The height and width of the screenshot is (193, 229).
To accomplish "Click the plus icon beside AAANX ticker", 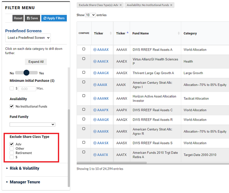I will (95, 99).
